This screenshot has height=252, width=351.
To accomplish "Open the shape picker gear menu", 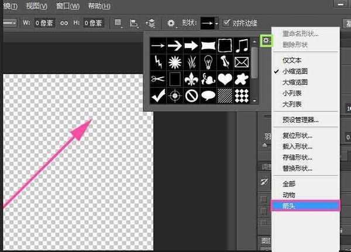I will (x=266, y=40).
